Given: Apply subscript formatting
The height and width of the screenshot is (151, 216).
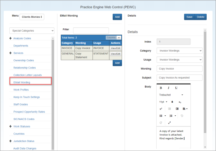Looking at the screenshot, I should pos(180,102).
